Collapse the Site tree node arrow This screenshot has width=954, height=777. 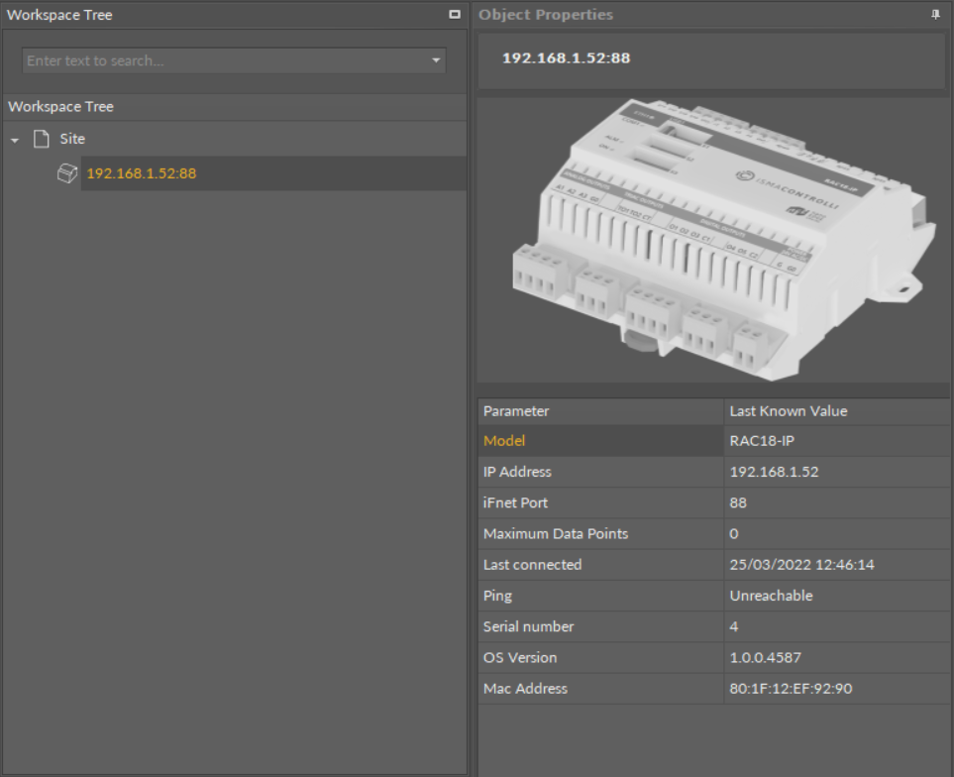[15, 141]
